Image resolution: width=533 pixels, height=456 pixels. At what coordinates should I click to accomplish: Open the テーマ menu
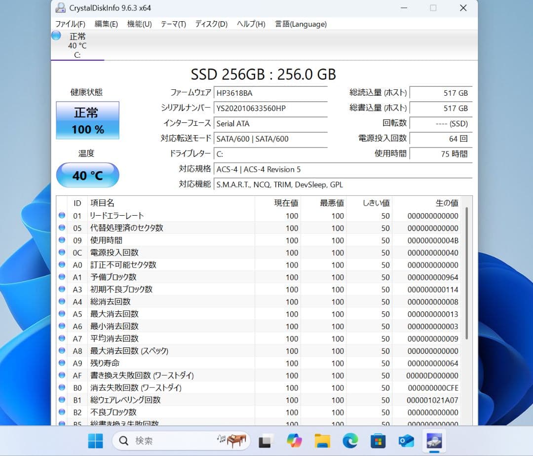pos(172,24)
